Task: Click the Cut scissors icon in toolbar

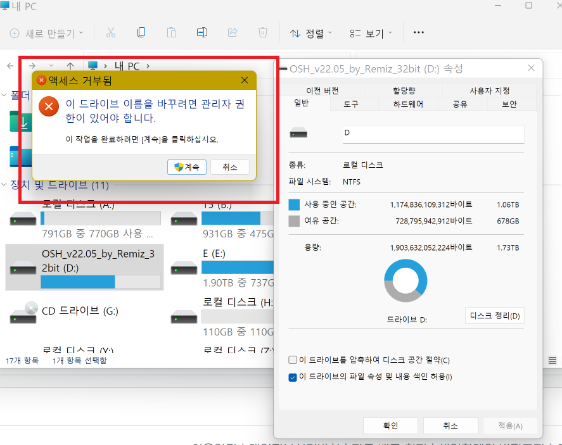Action: [111, 32]
